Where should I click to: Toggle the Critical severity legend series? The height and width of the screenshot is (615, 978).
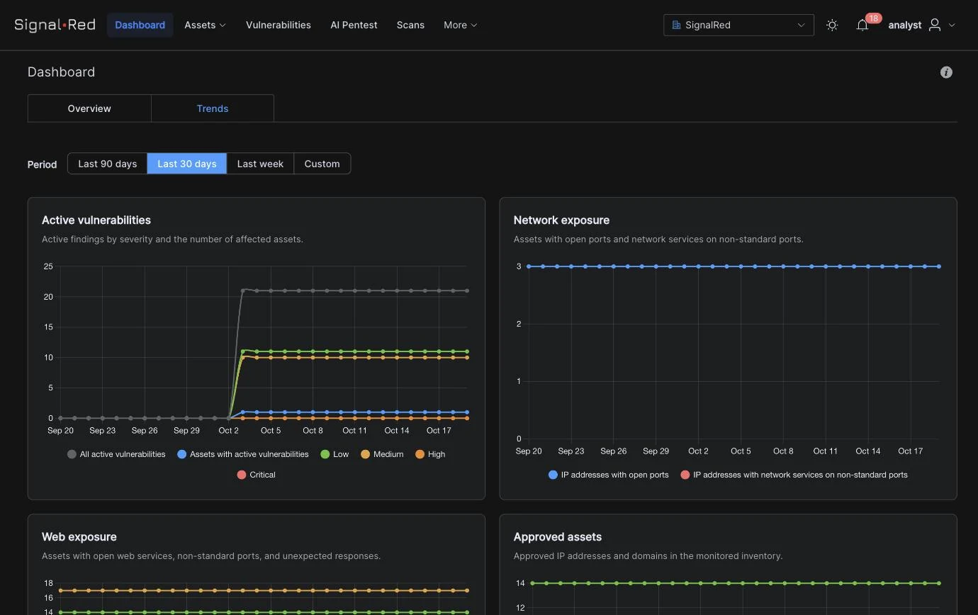(256, 475)
